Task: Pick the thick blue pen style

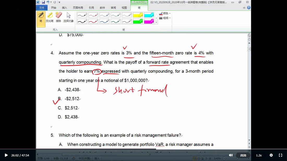Action: point(104,21)
